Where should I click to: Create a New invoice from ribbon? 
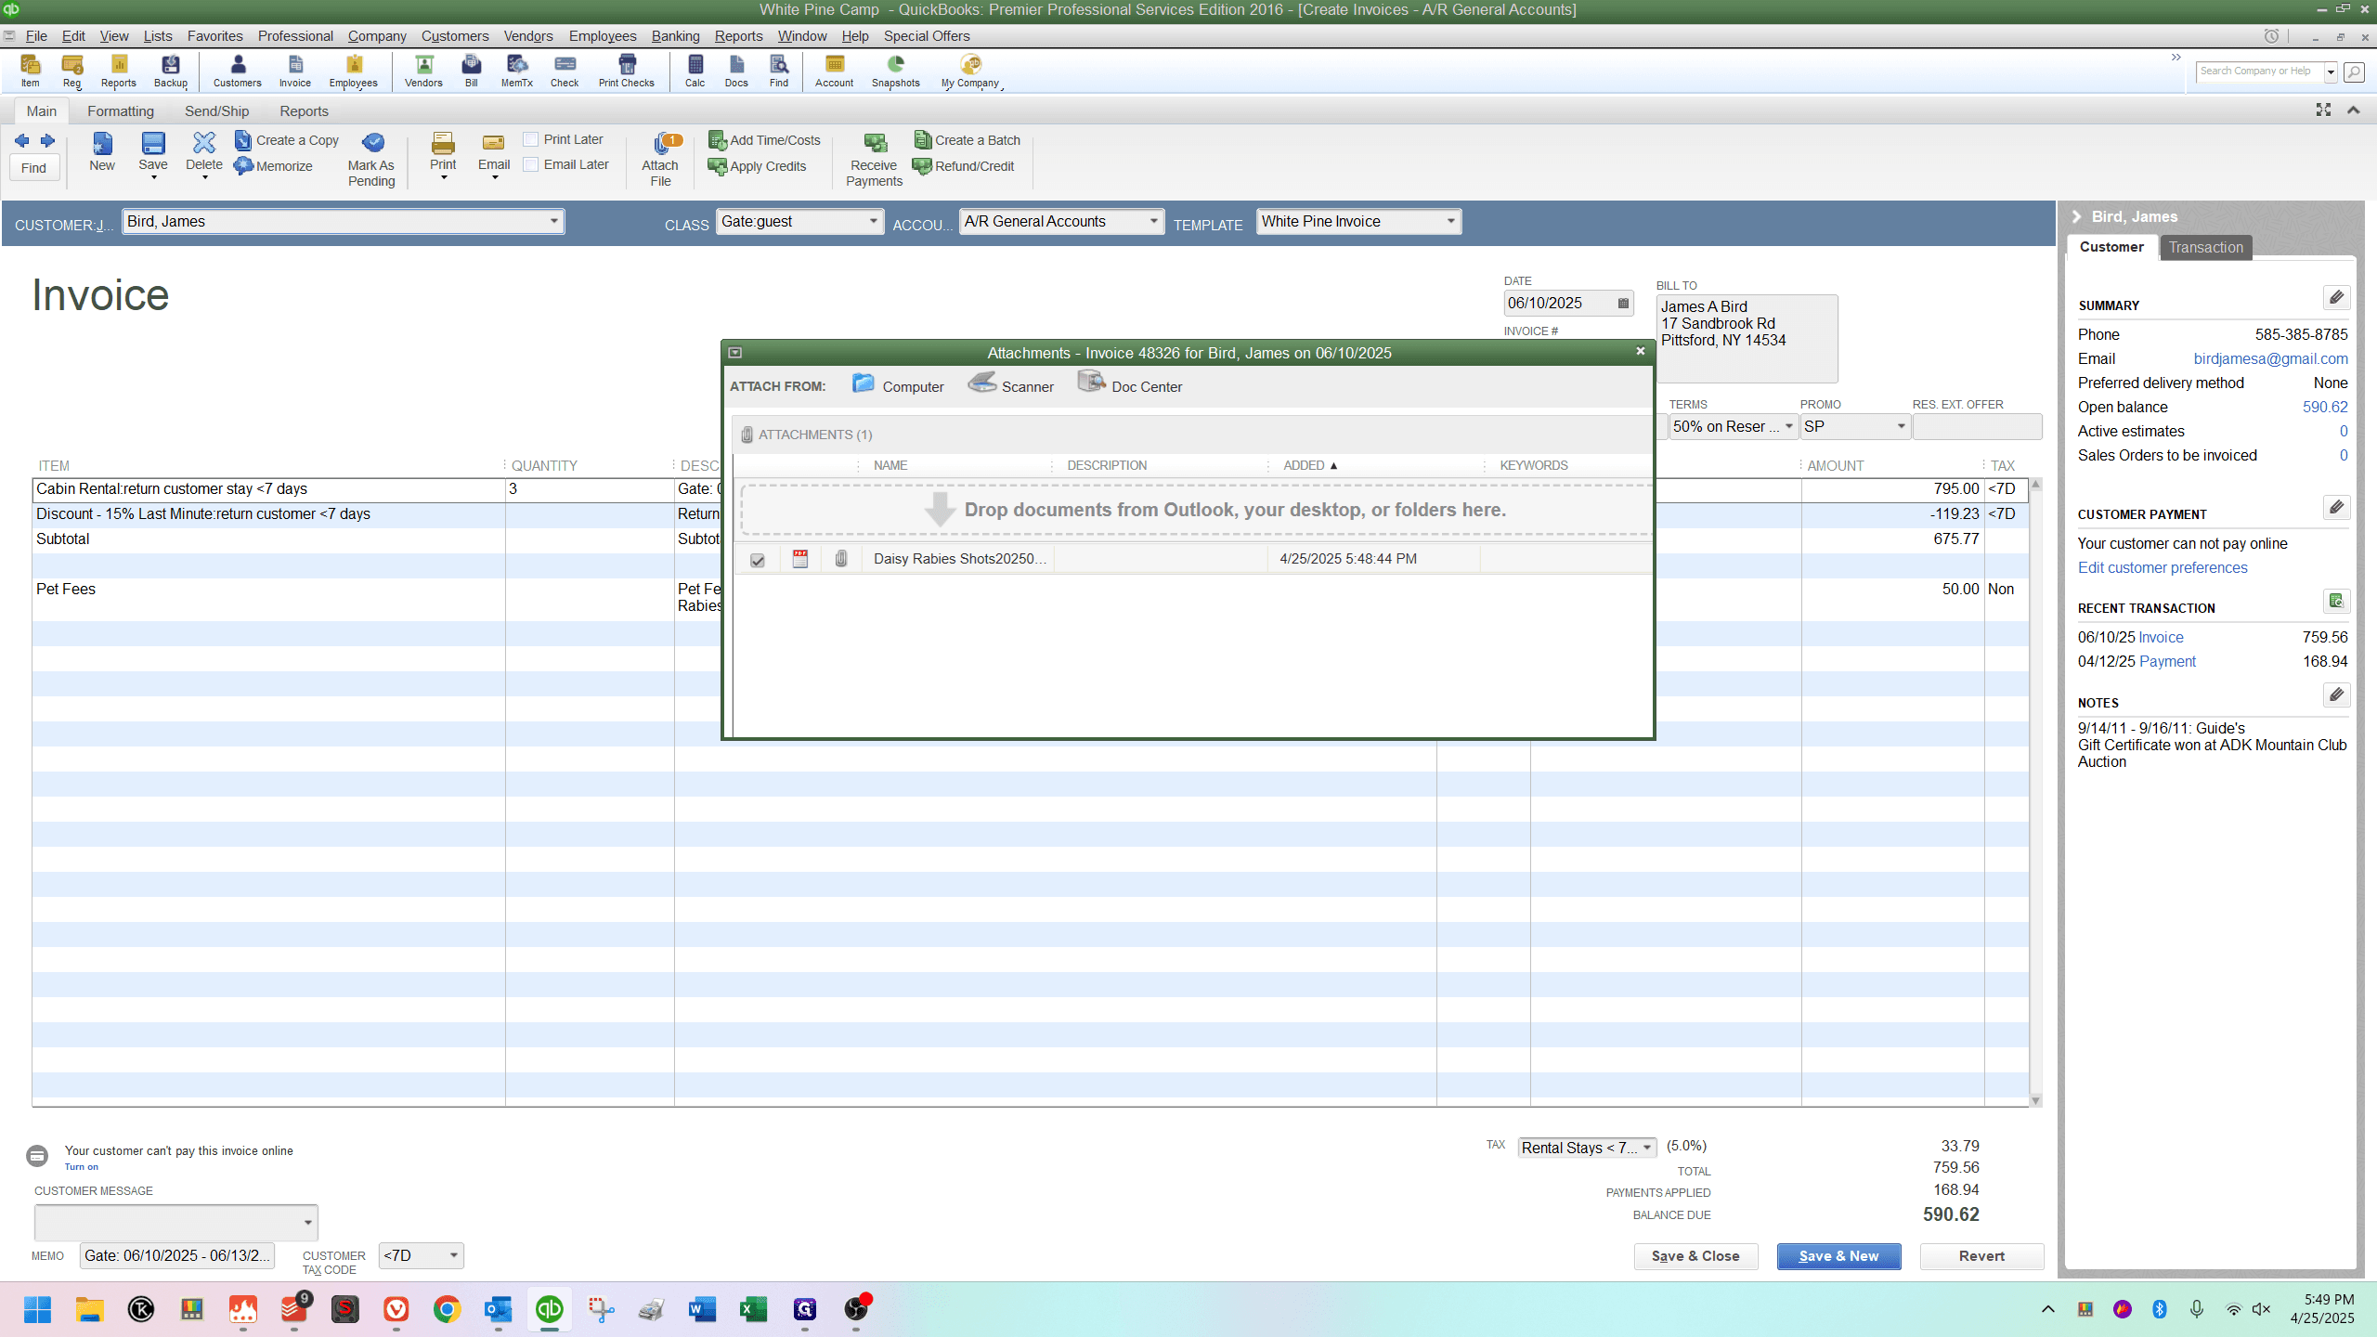[x=102, y=151]
